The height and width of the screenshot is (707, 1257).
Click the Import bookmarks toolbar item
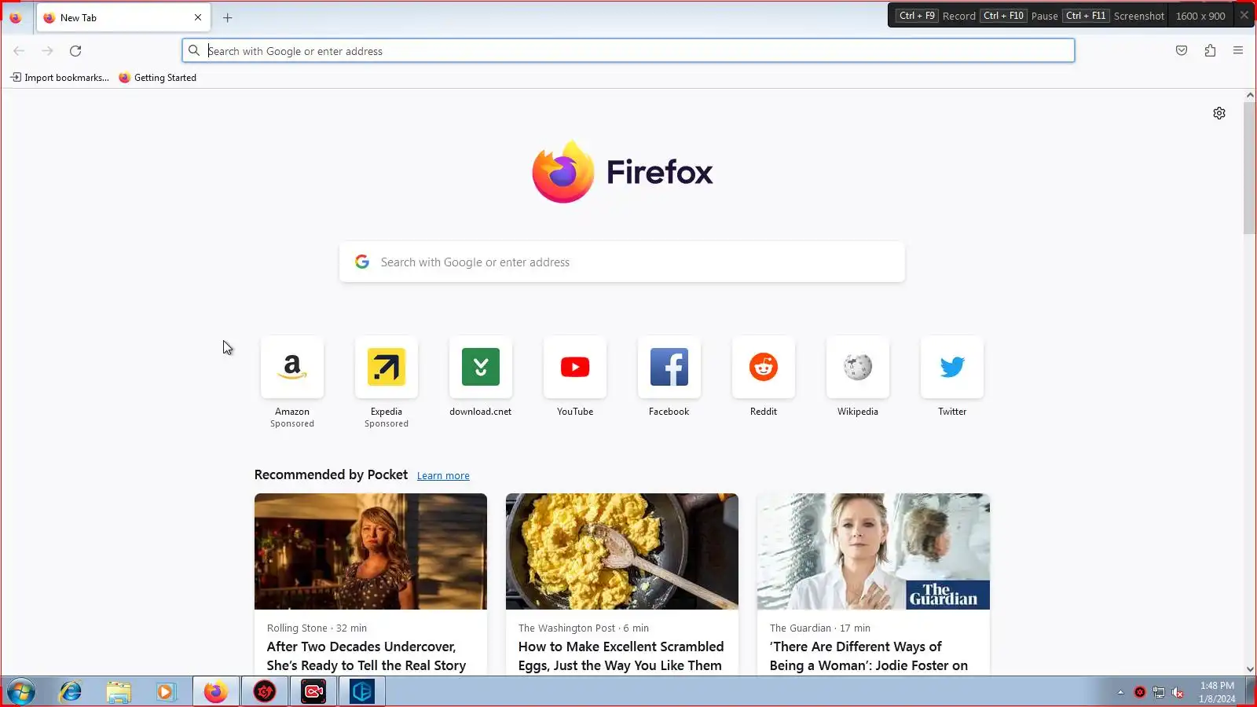(60, 78)
